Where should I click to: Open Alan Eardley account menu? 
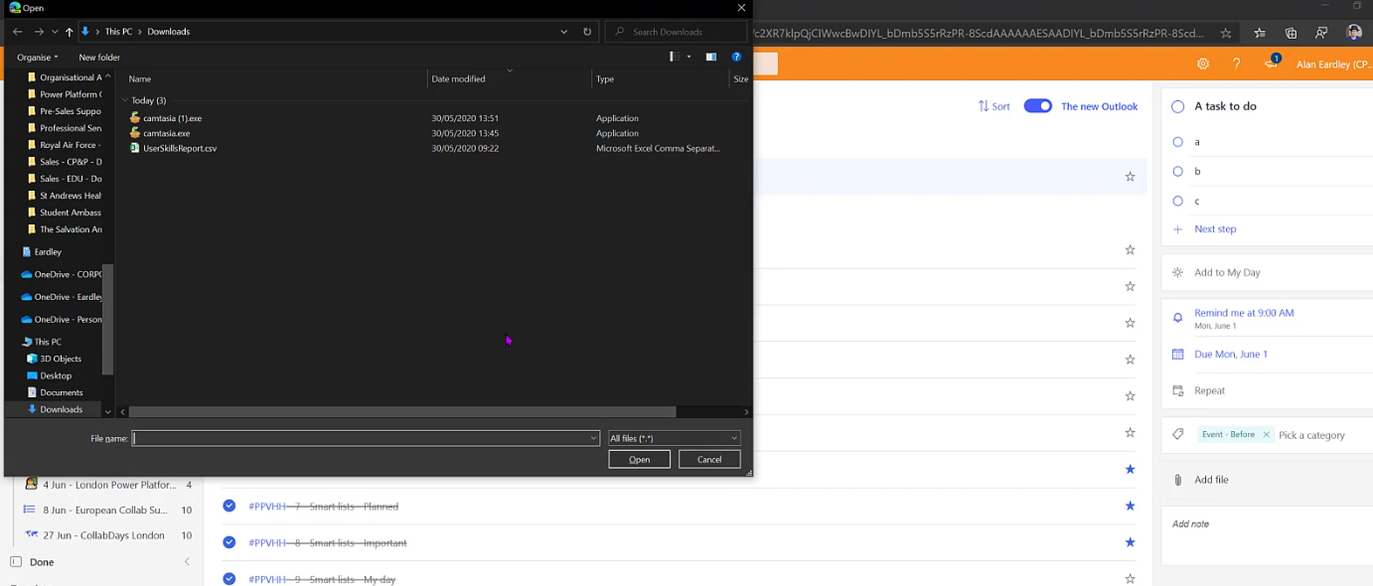pyautogui.click(x=1333, y=64)
